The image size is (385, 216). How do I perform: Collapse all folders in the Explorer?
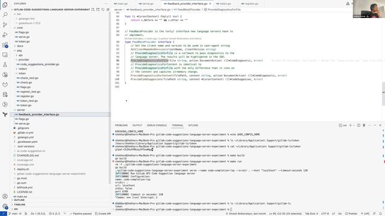[x=108, y=10]
